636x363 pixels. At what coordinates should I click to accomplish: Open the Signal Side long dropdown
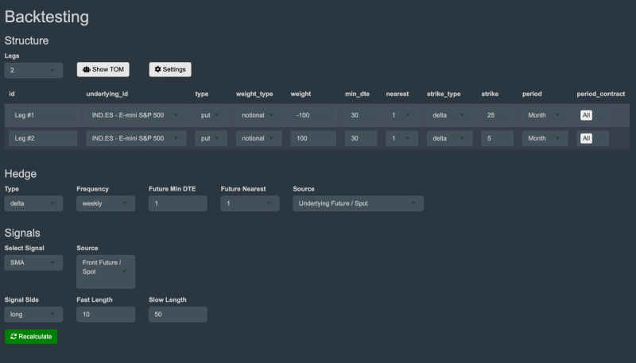(x=33, y=315)
